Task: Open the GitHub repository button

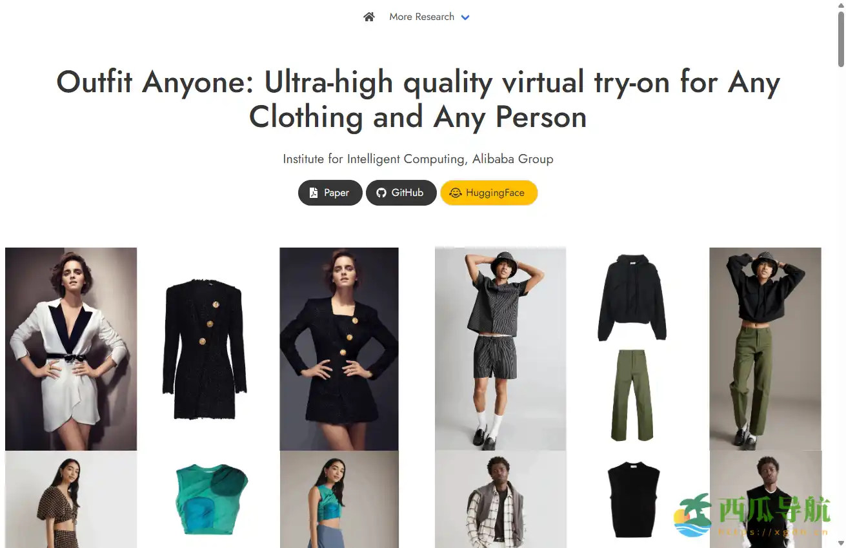Action: tap(401, 193)
